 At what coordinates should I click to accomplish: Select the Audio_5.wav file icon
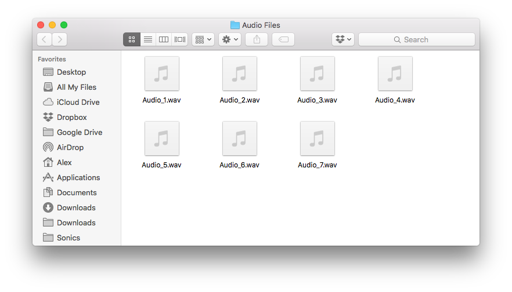(x=162, y=138)
